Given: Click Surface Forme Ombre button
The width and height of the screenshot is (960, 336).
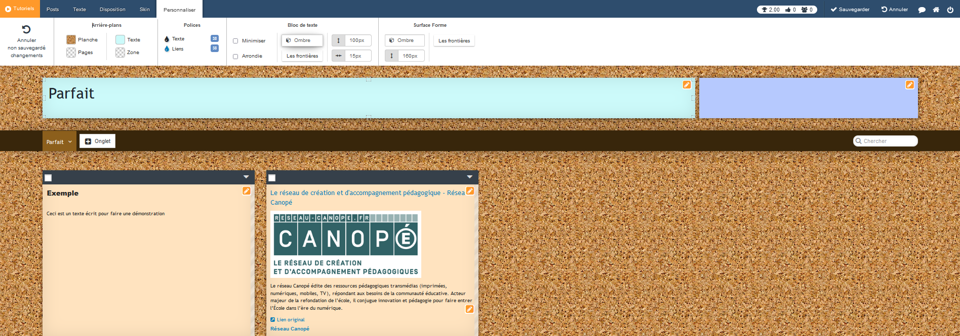Looking at the screenshot, I should click(x=405, y=40).
